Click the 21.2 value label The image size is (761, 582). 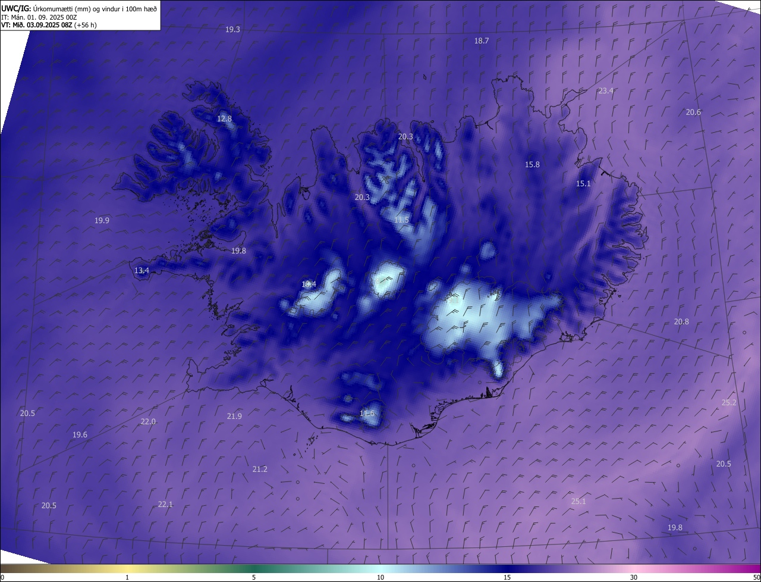[260, 470]
